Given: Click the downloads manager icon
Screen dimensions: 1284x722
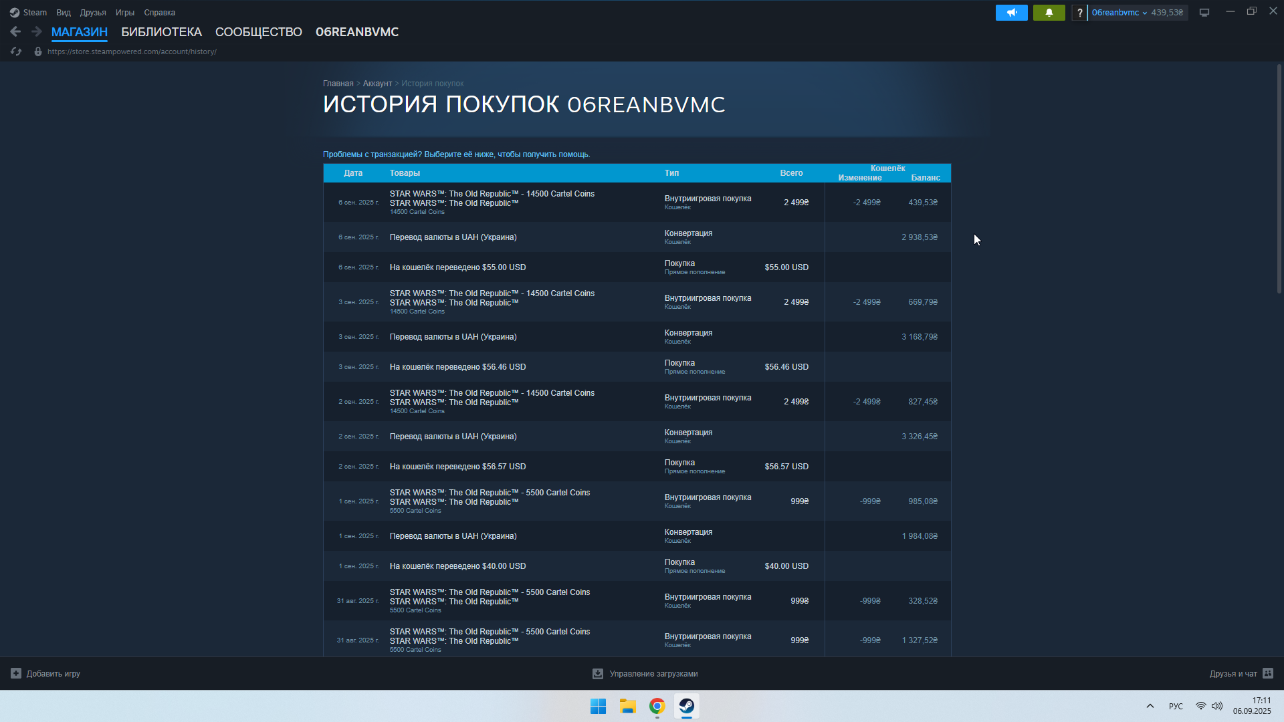Looking at the screenshot, I should tap(598, 674).
